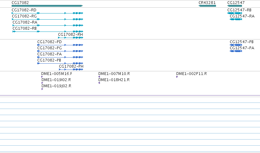Screen dimensions: 260x153
Task: Click DME1-018H21.R arrow marker
Action: [x=99, y=83]
